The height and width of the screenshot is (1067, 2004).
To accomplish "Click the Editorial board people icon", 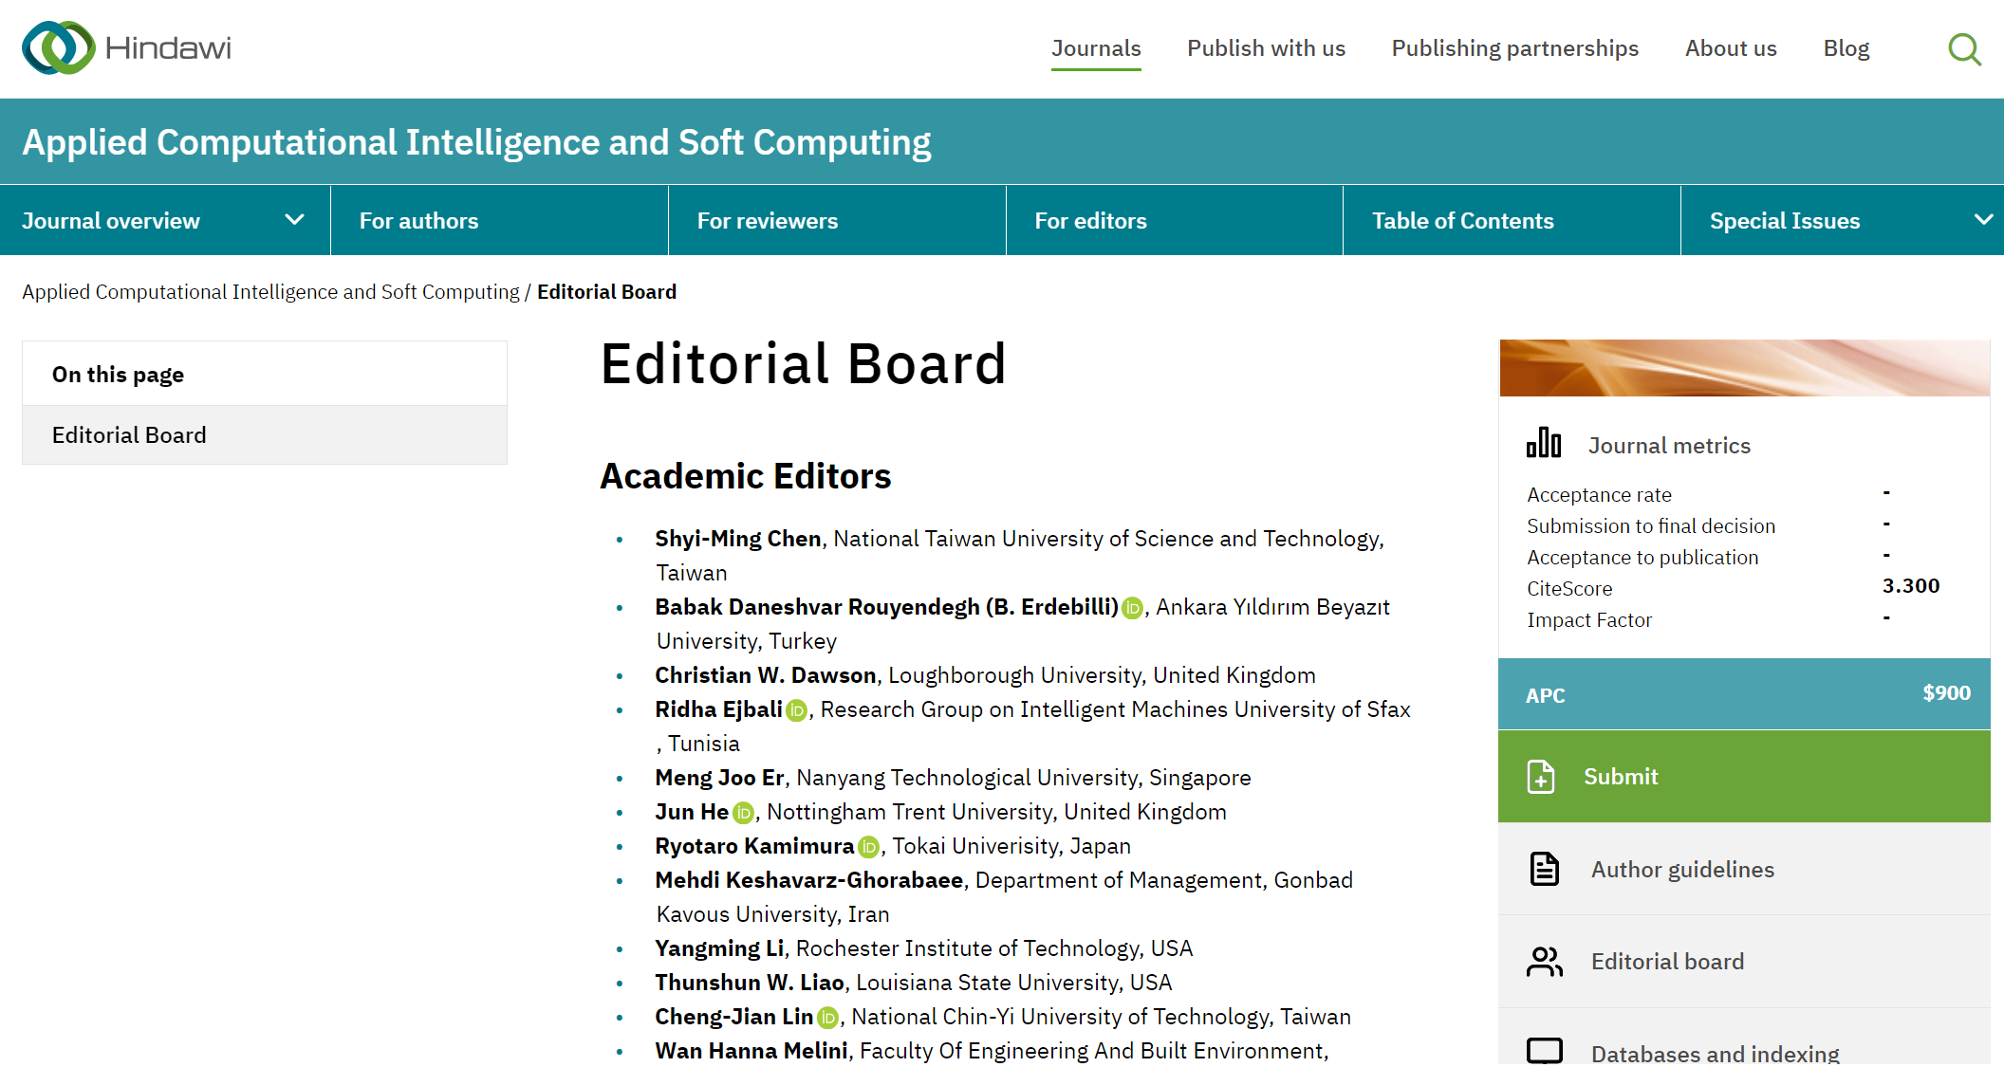I will pyautogui.click(x=1543, y=961).
